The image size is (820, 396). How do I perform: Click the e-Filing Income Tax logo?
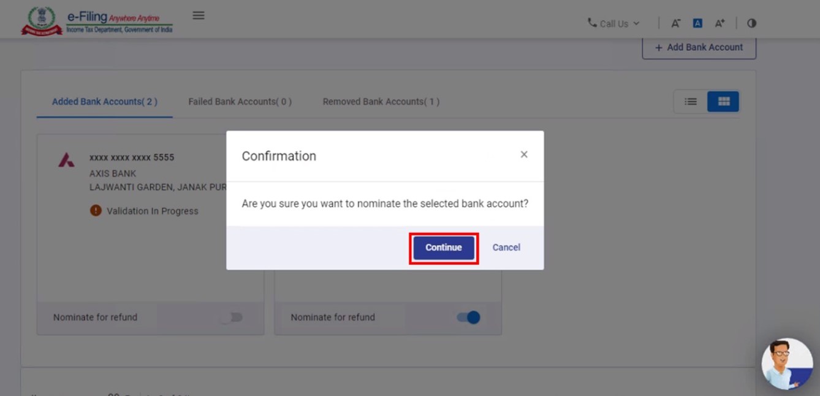97,21
